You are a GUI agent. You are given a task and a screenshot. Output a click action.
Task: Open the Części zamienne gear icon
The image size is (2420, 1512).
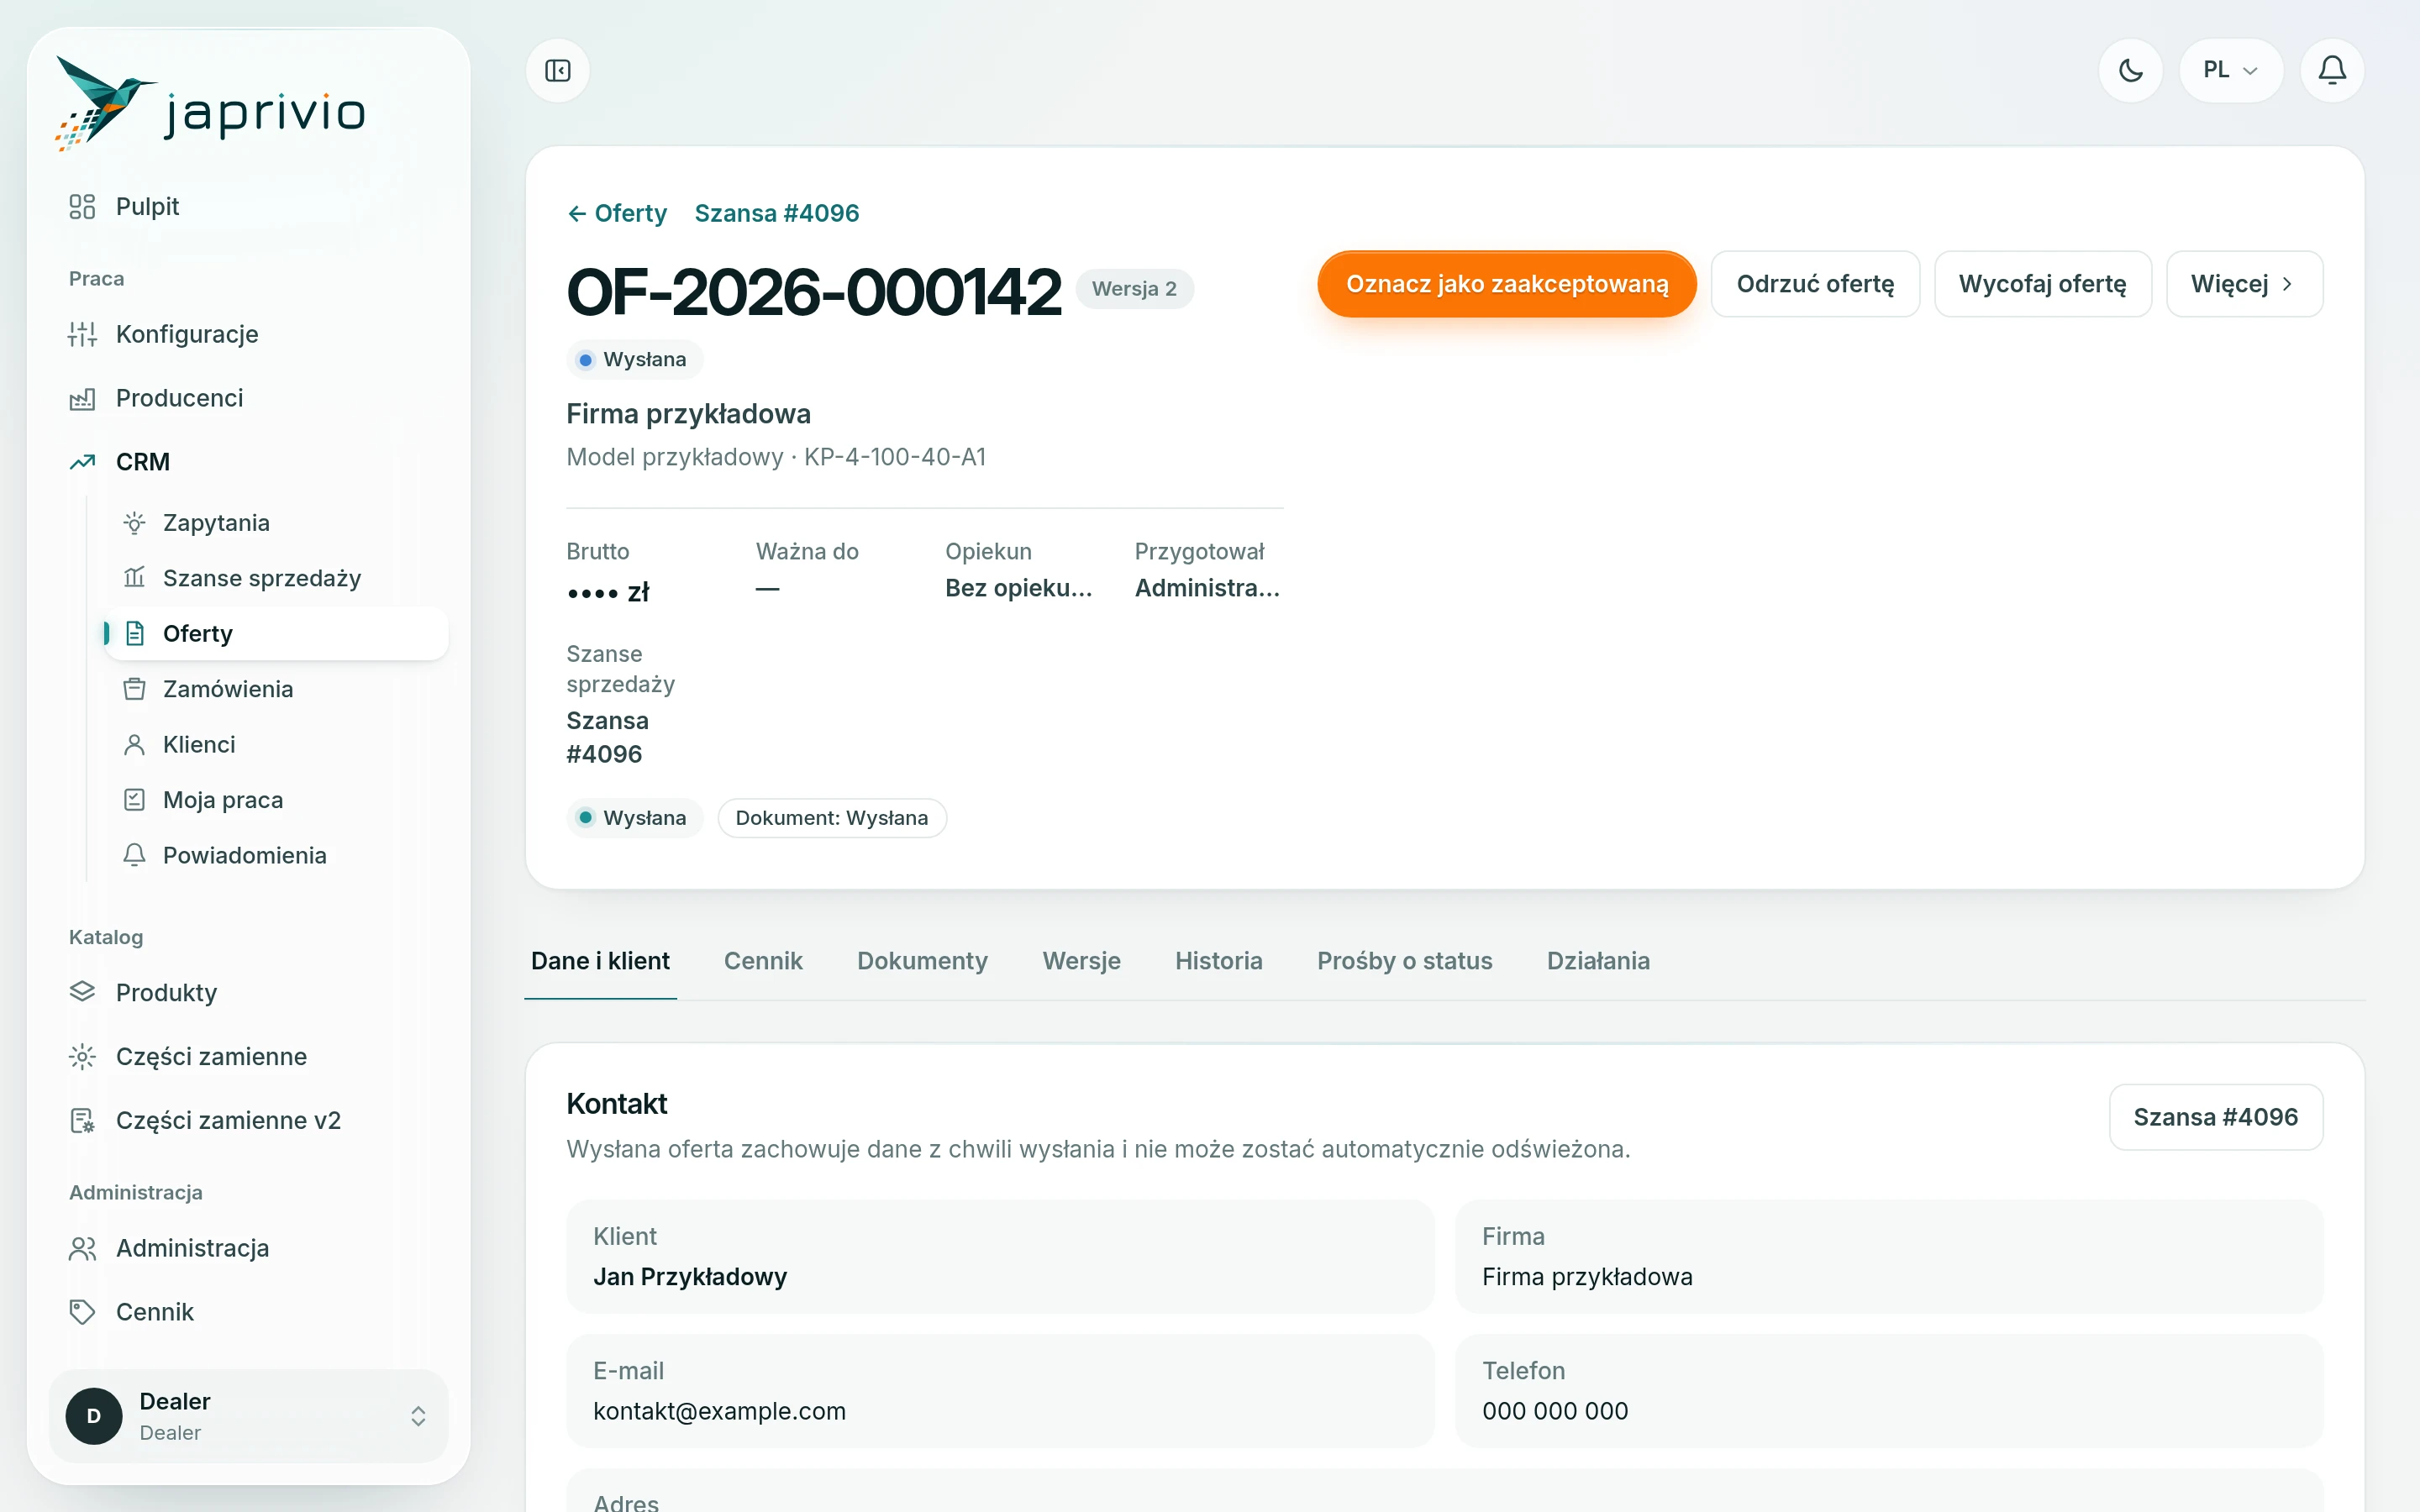(82, 1056)
